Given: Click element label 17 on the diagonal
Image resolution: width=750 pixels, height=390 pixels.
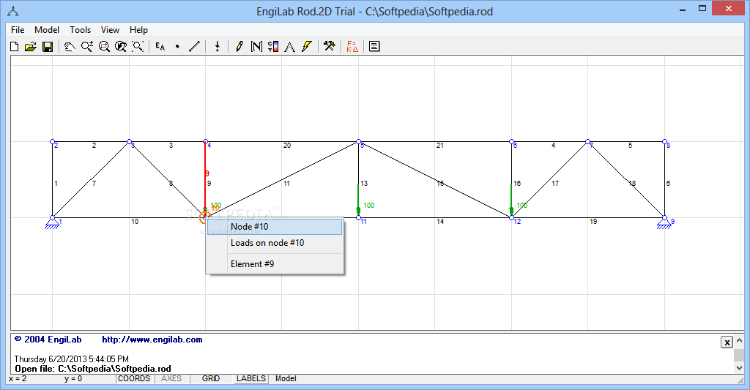Looking at the screenshot, I should 555,183.
